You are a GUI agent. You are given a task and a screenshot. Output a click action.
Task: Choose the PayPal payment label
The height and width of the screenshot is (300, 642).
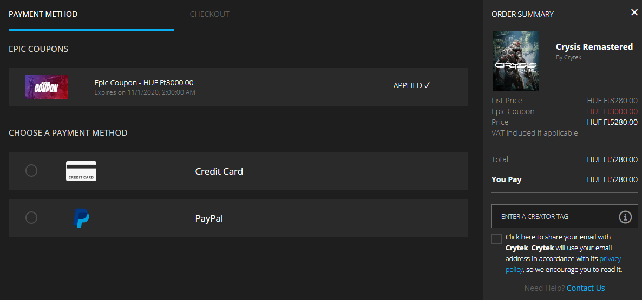[x=209, y=219]
